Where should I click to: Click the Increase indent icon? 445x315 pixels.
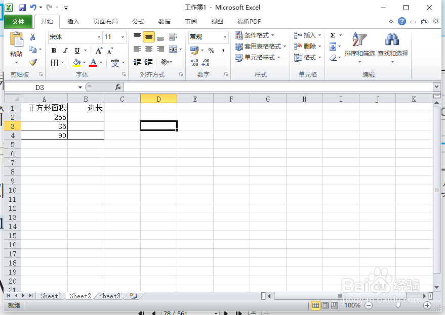tap(149, 62)
